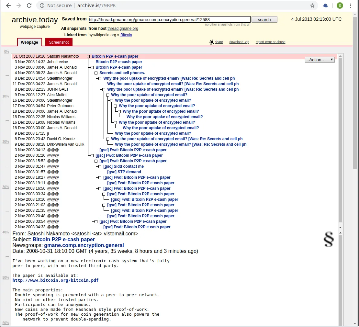Jump to the 0% page position marker
359x327 pixels.
click(6, 51)
